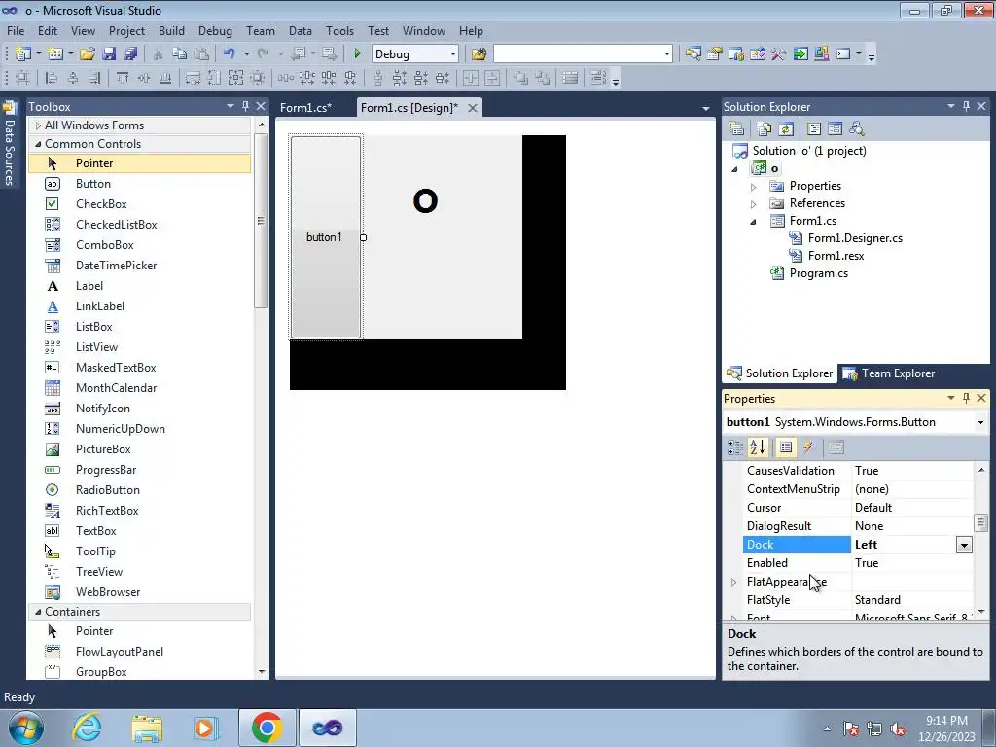This screenshot has height=747, width=996.
Task: Click the Toolbox vertical scrollbar thumb
Action: (261, 221)
